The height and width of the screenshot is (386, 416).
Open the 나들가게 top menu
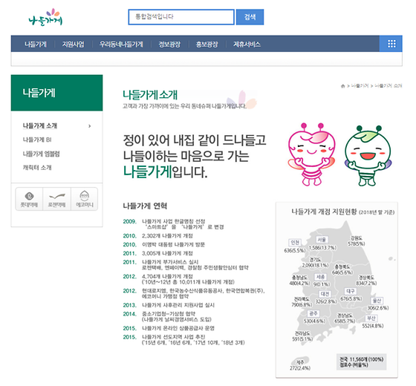tap(36, 44)
